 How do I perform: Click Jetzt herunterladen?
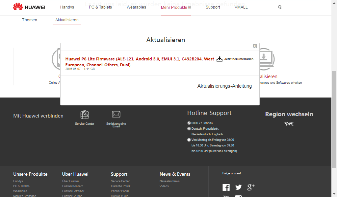coord(239,59)
